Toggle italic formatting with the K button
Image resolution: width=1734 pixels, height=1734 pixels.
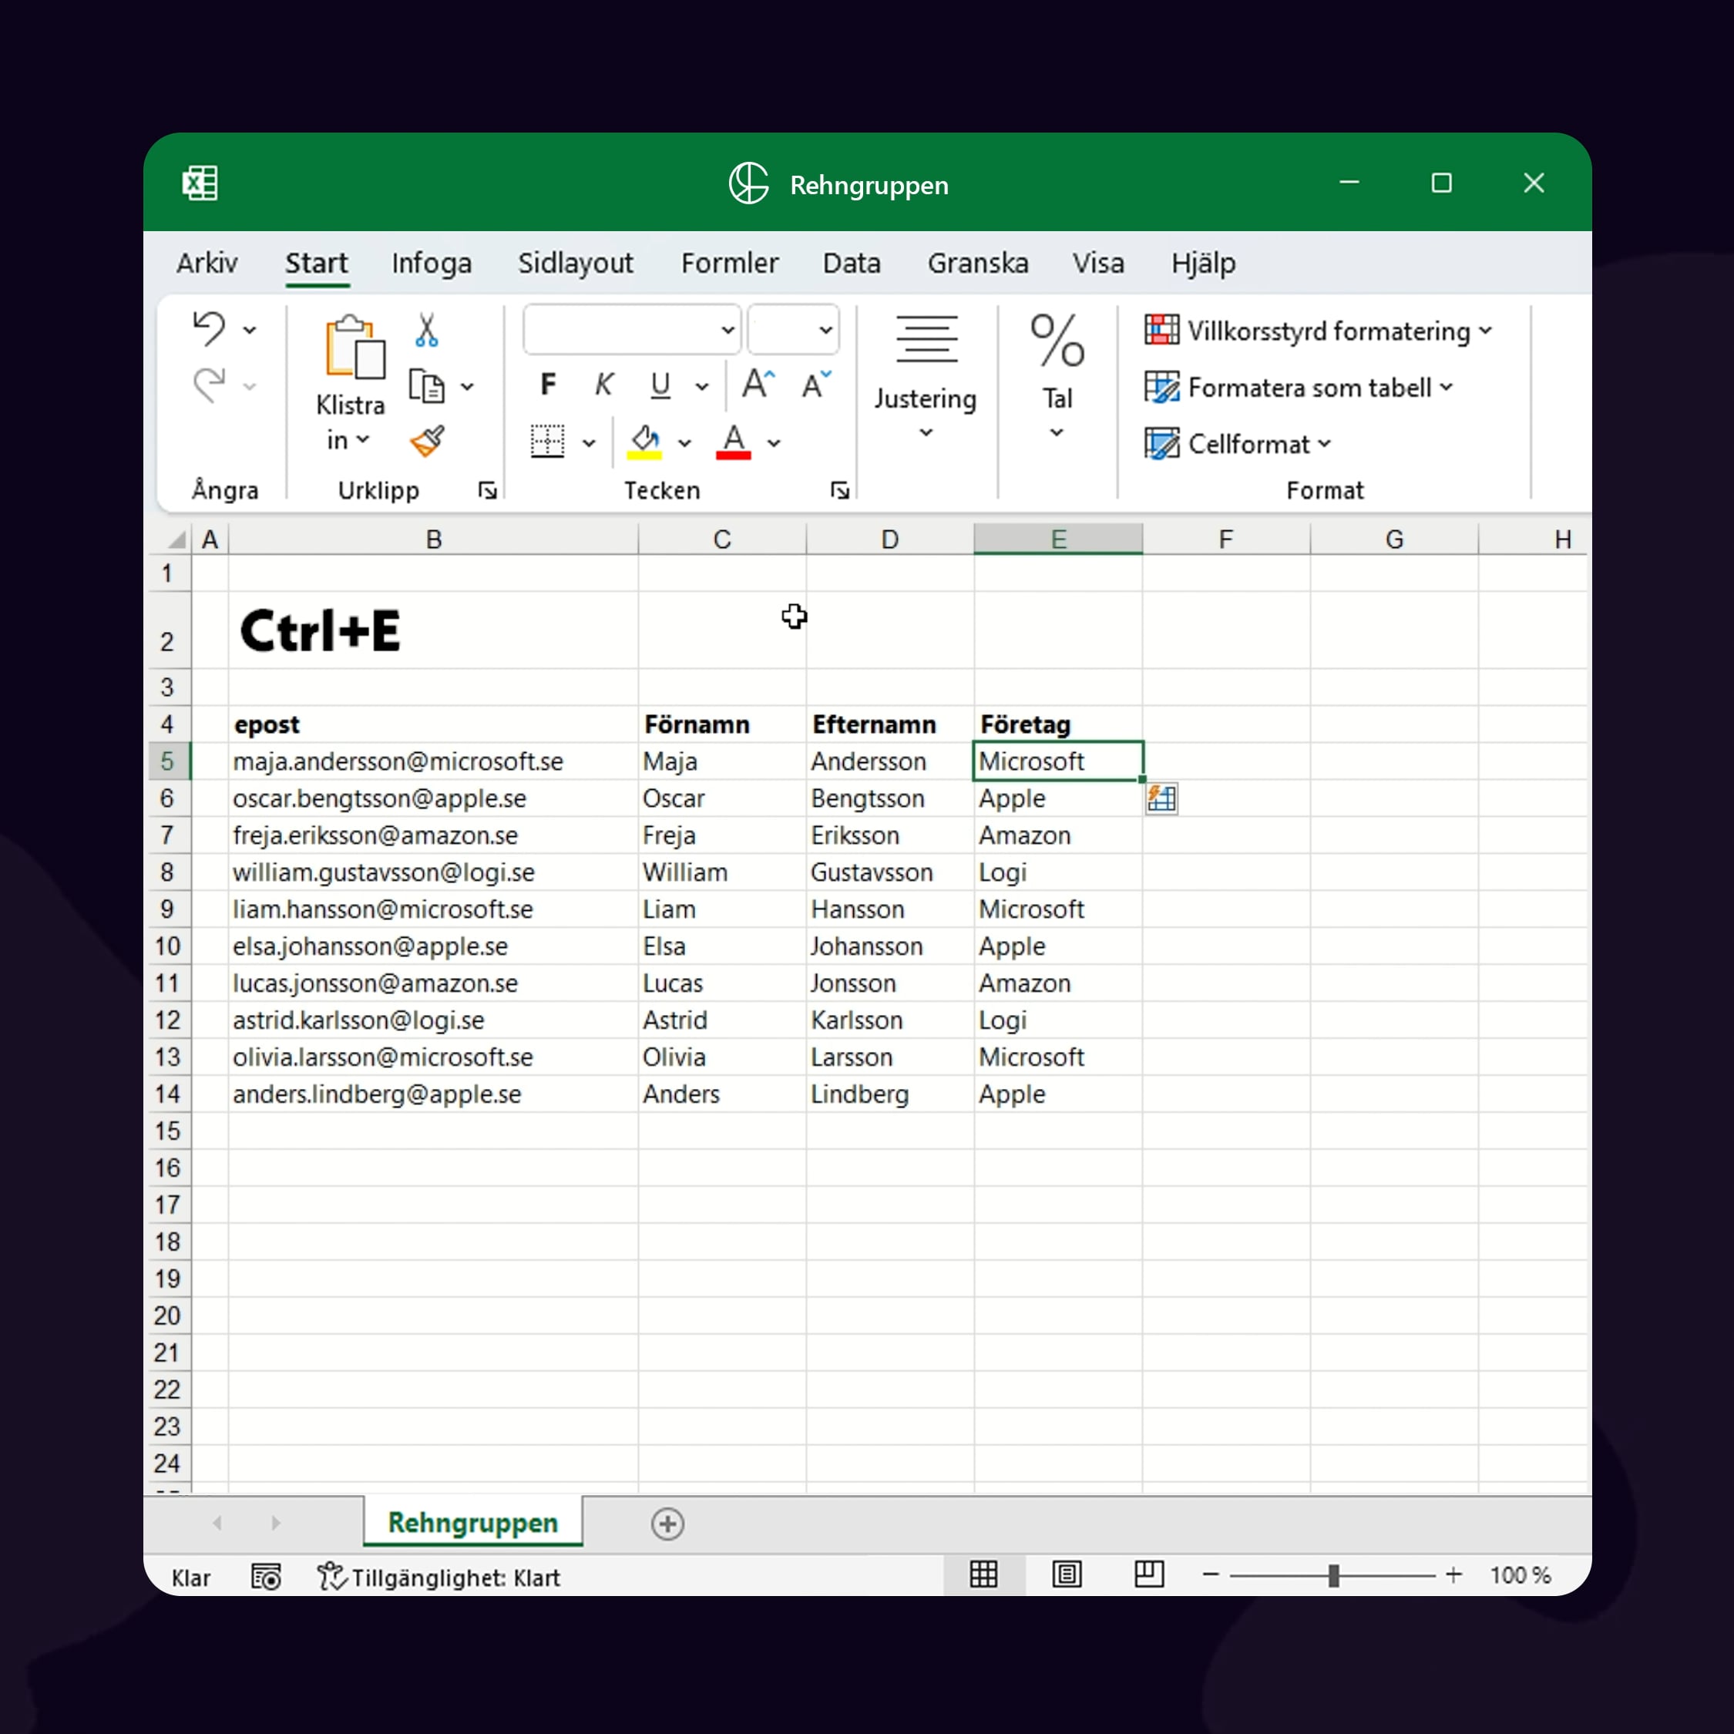pyautogui.click(x=603, y=384)
